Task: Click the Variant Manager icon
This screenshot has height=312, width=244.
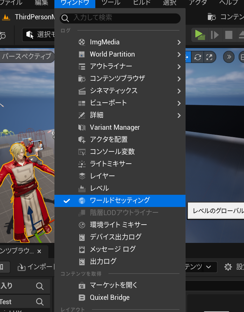Action: point(82,127)
